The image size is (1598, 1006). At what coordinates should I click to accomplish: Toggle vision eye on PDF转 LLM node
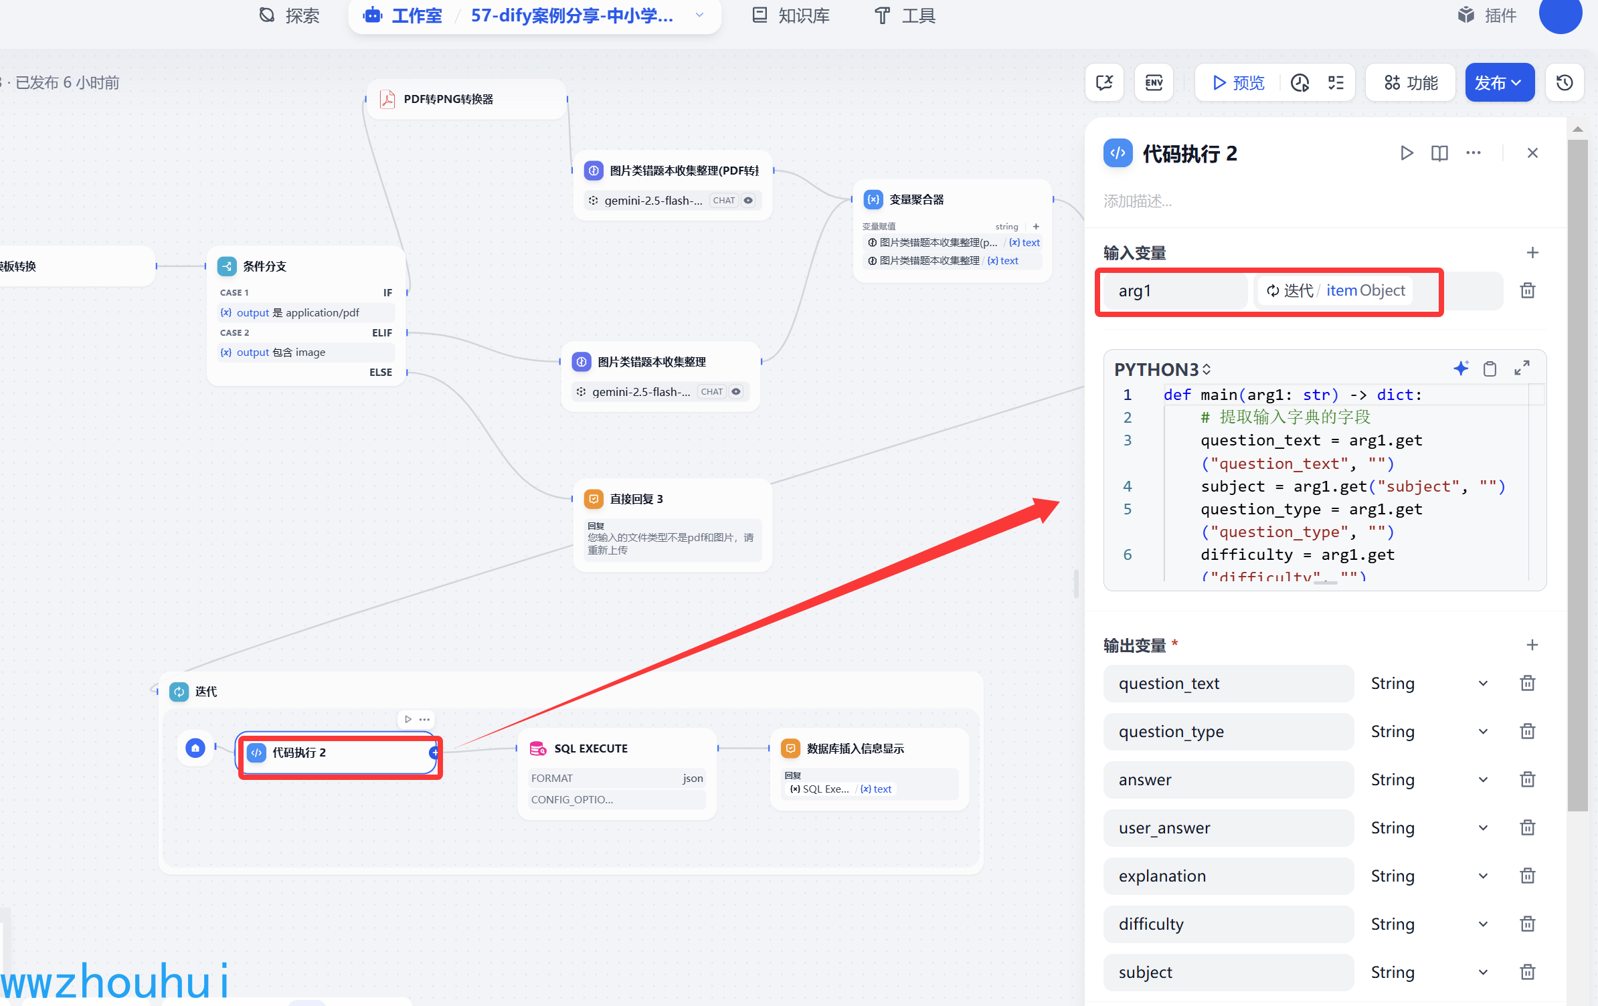748,201
